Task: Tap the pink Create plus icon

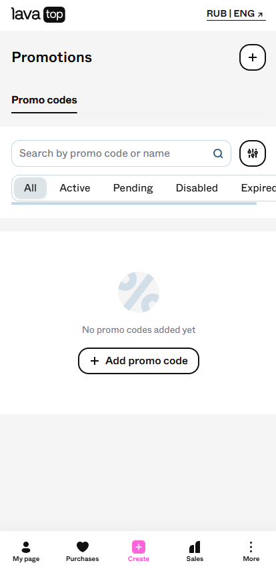Action: pyautogui.click(x=139, y=547)
